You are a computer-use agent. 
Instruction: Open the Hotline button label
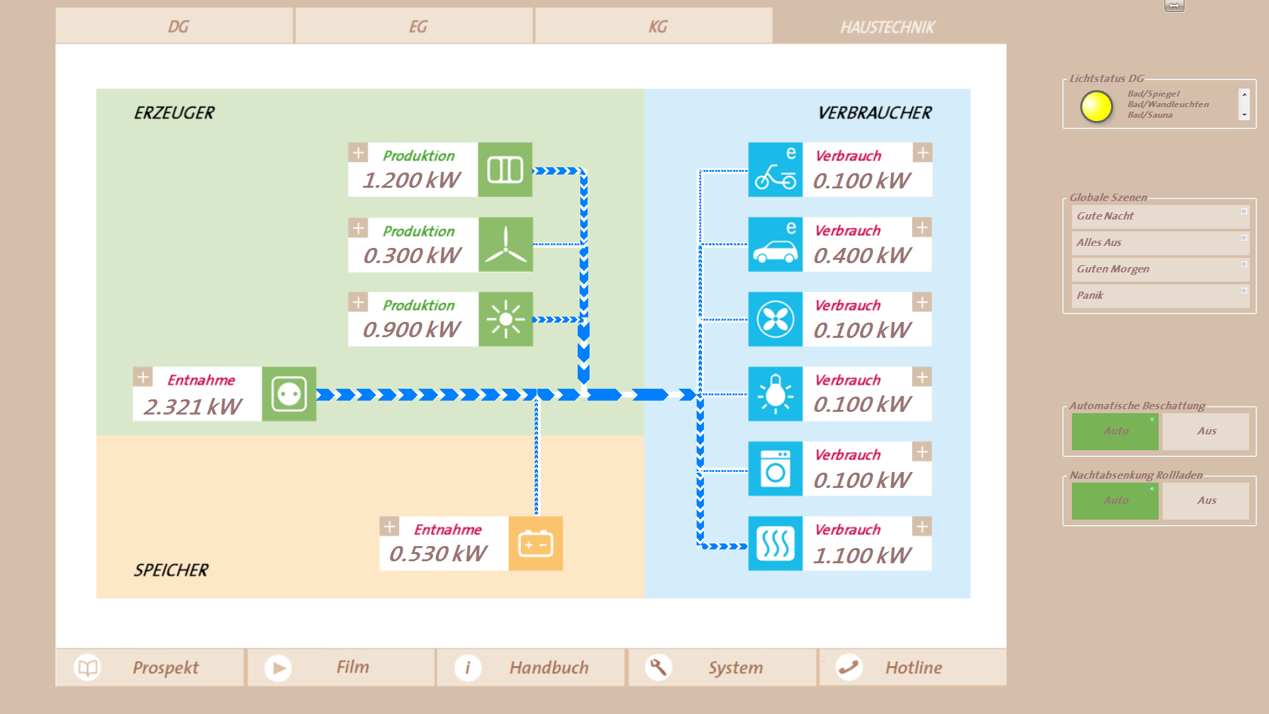pyautogui.click(x=914, y=668)
